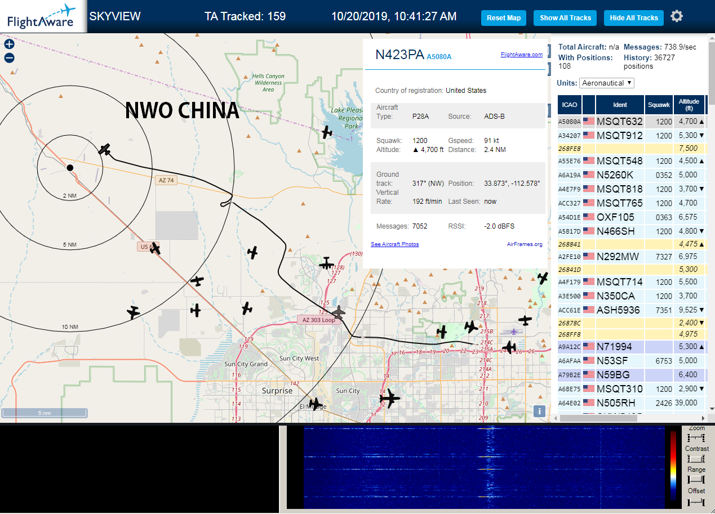Image resolution: width=715 pixels, height=514 pixels.
Task: Open the AirFrames.org link
Action: click(525, 244)
